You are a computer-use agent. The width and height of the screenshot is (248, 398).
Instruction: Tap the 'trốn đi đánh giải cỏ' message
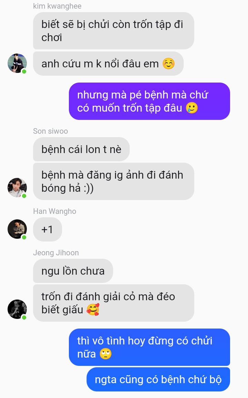tap(114, 303)
